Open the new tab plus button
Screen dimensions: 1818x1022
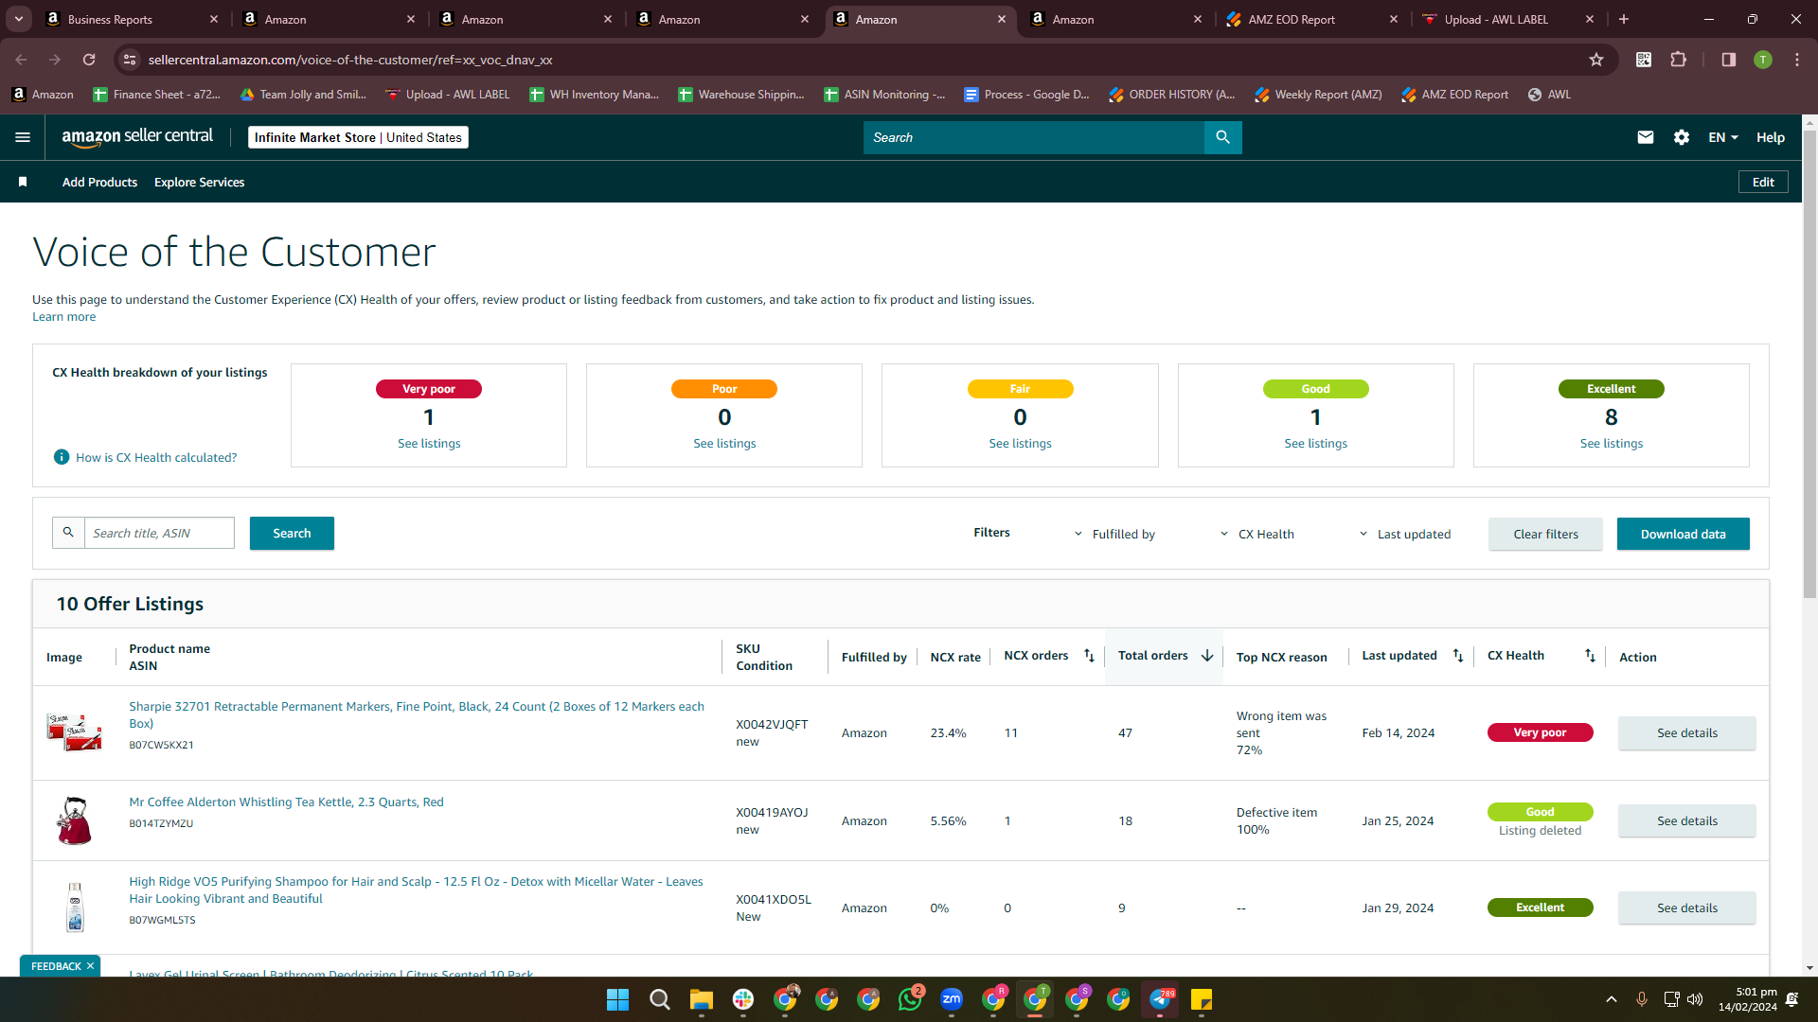[1624, 19]
